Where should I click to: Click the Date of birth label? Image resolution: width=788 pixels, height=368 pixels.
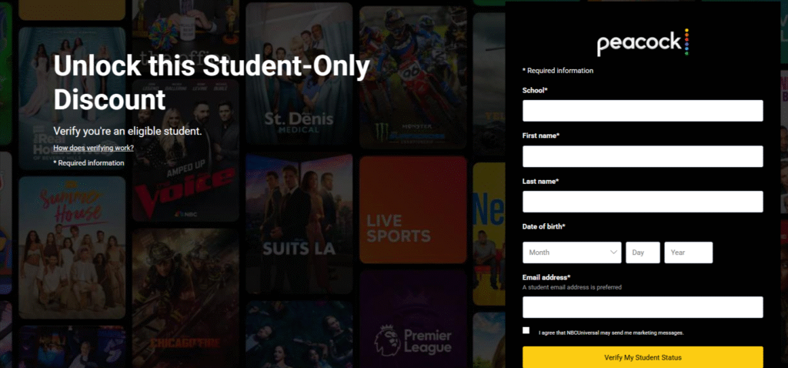click(x=544, y=227)
